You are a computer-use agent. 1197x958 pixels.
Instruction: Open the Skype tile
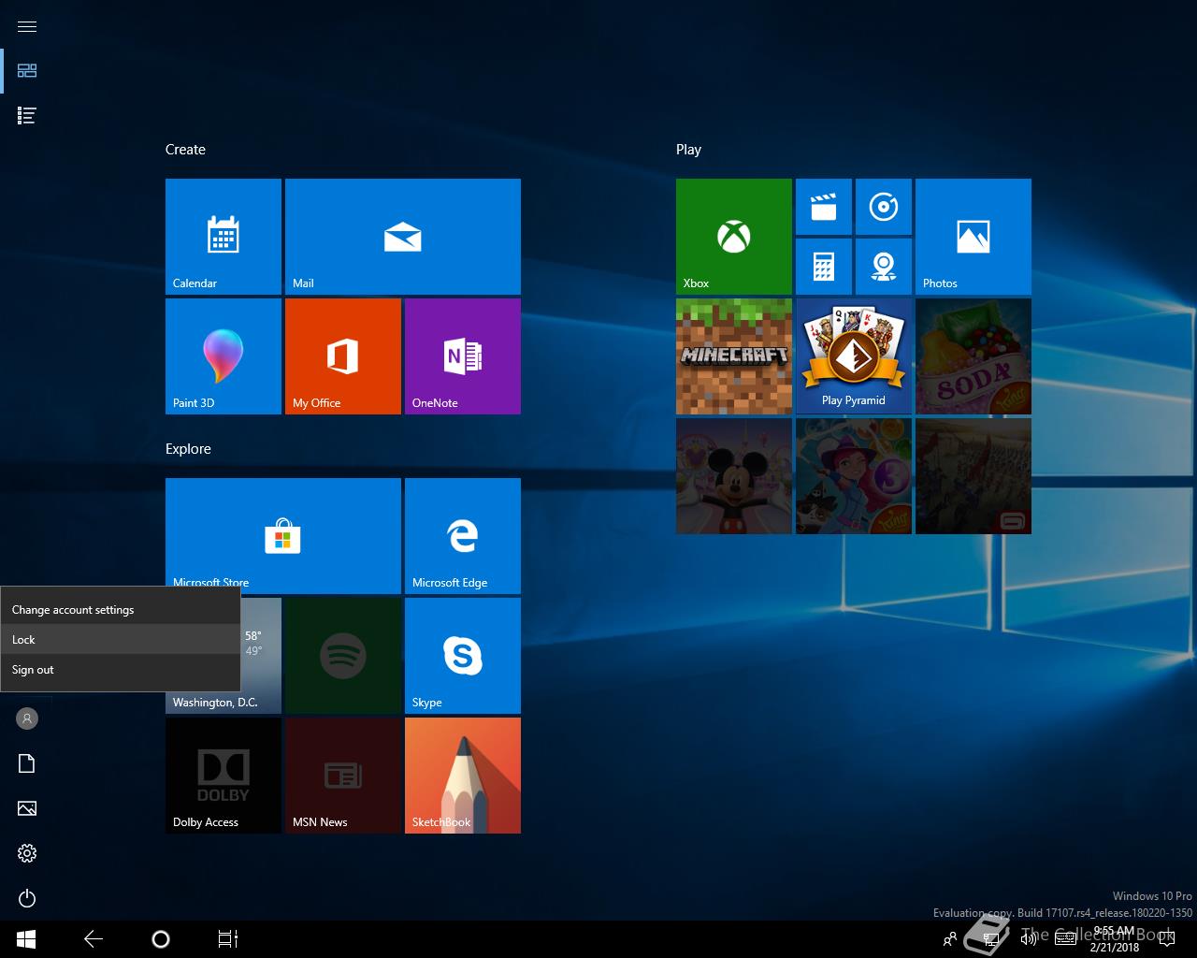point(463,656)
